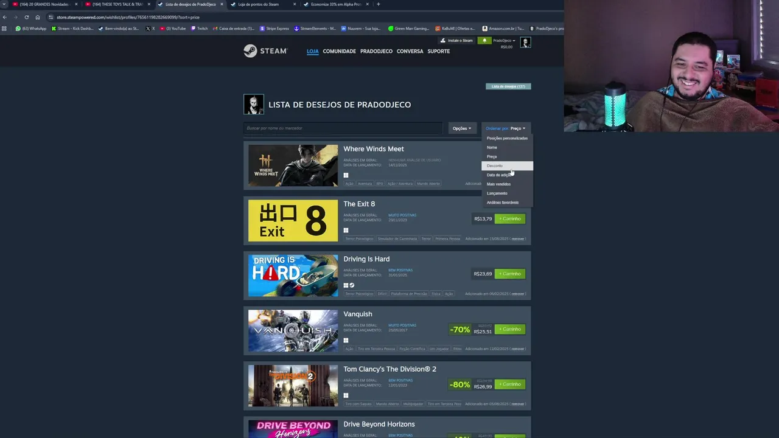Switch to THESE TOYS TALK browser tab
This screenshot has height=438, width=779.
point(117,4)
